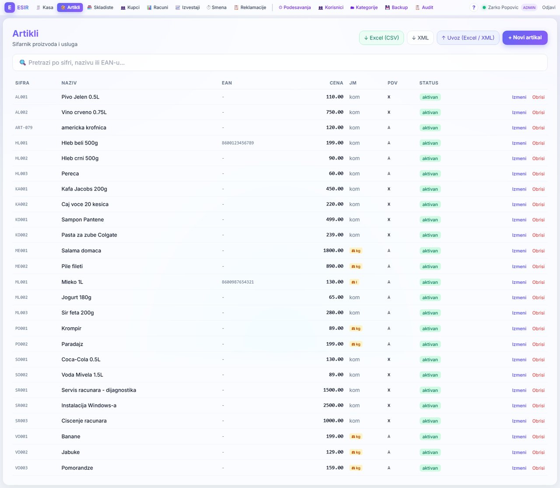Open the Kasa menu

45,7
